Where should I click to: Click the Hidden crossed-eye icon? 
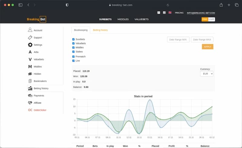[30, 74]
